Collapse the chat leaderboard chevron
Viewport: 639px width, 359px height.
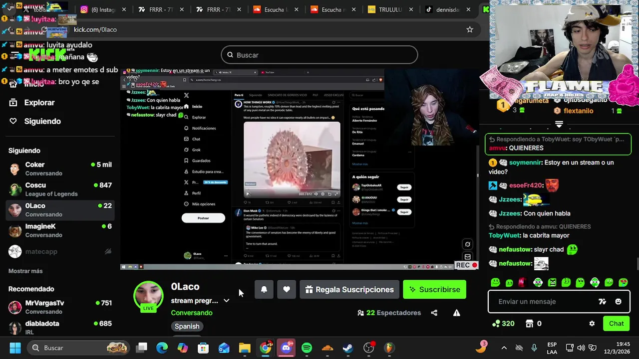(559, 124)
